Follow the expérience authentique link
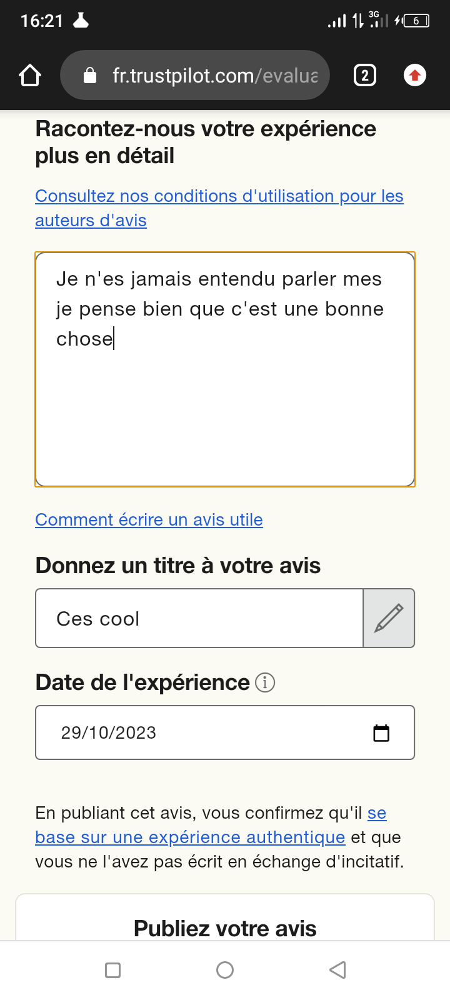The height and width of the screenshot is (1000, 450). (190, 837)
